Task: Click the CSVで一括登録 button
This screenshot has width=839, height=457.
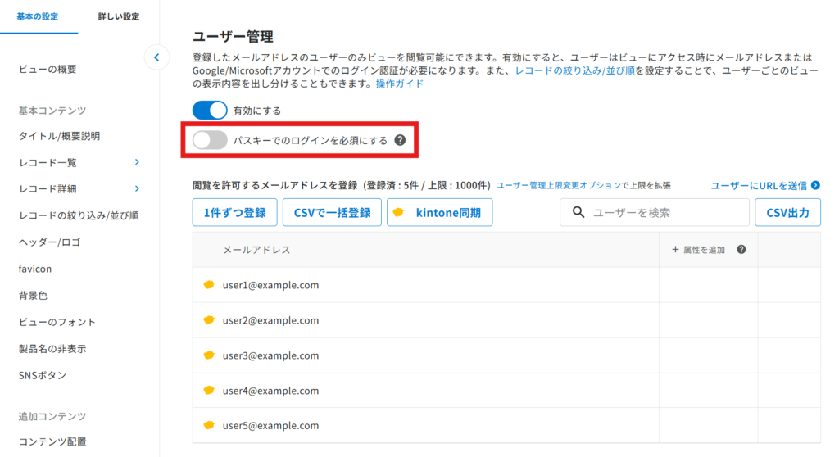Action: click(x=332, y=212)
